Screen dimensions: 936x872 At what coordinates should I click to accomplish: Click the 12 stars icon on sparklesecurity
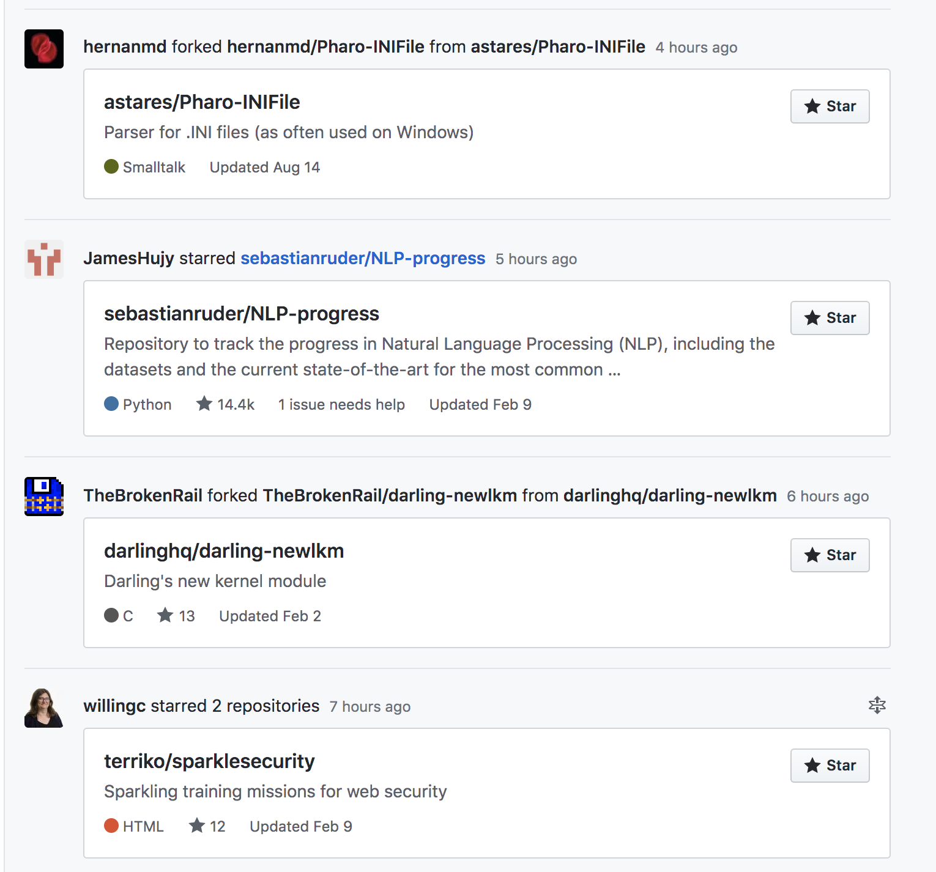tap(196, 826)
